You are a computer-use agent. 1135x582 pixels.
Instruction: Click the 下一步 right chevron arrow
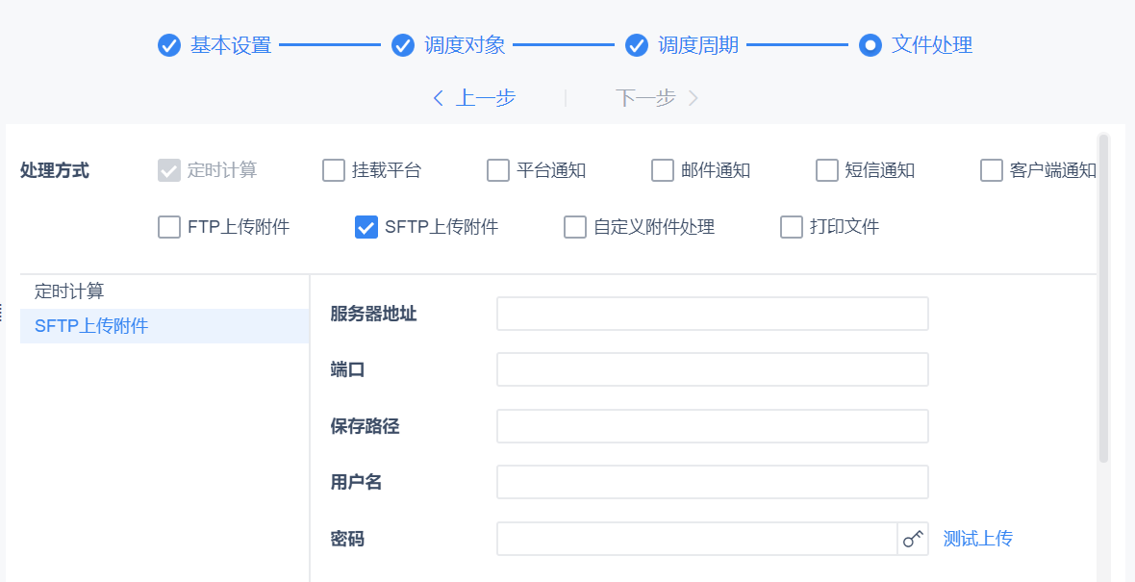[693, 97]
